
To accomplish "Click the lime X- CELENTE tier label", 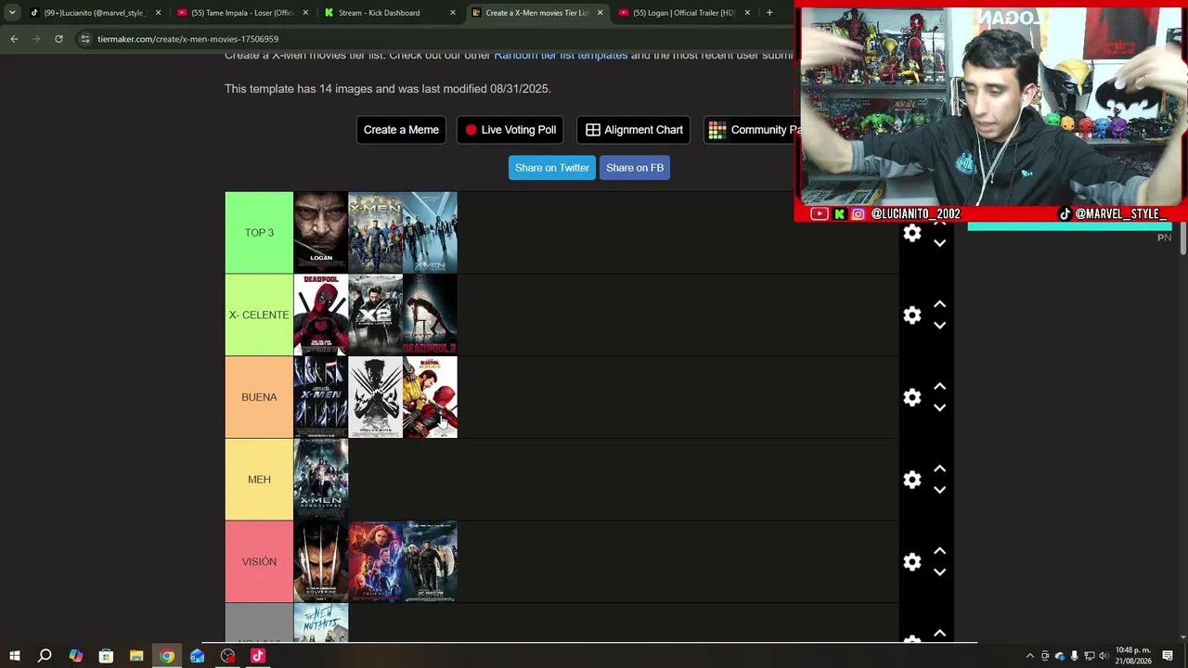I will (259, 315).
